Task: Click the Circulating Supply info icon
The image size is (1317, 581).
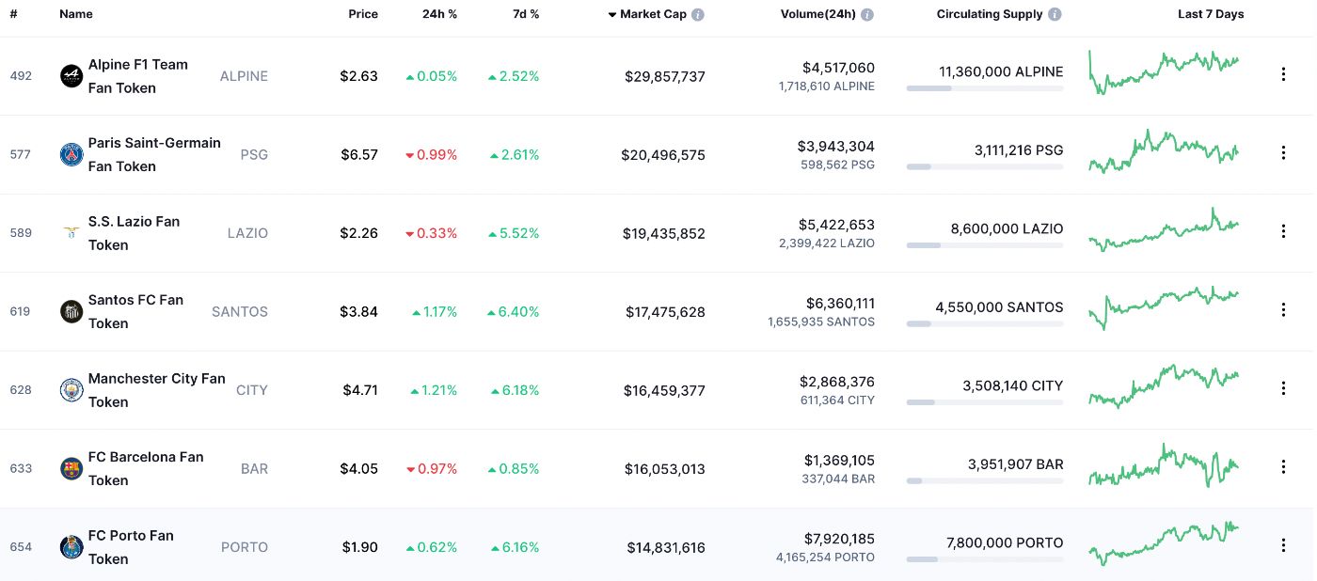Action: [1054, 14]
